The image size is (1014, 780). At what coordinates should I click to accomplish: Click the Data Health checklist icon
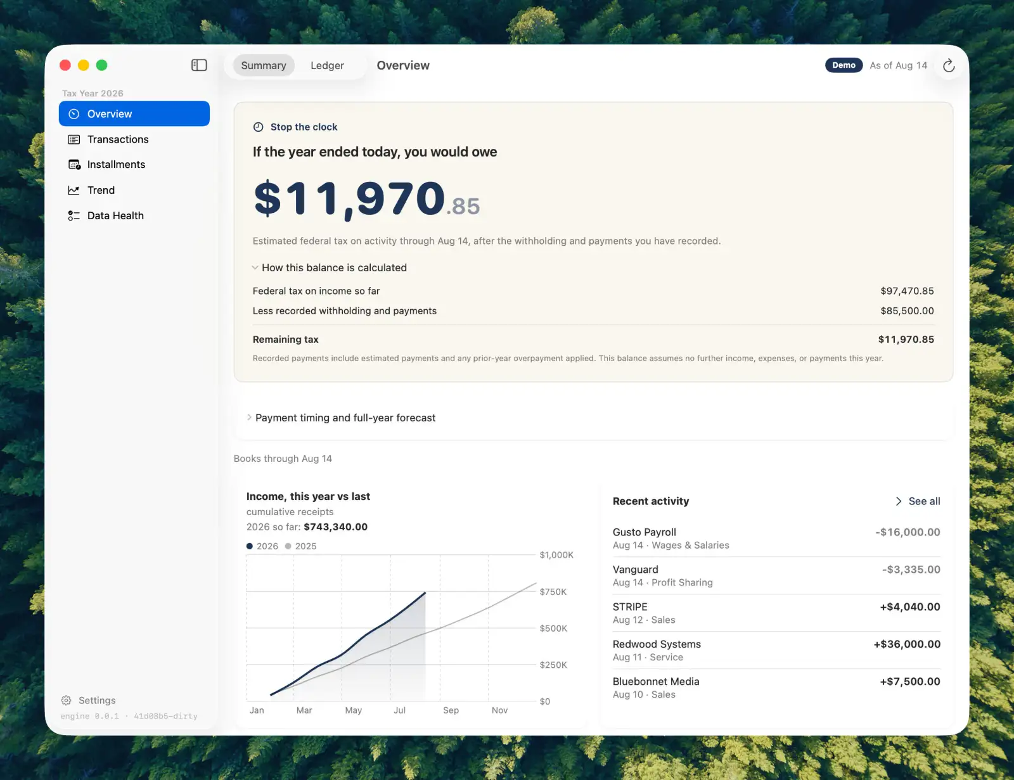(x=74, y=215)
